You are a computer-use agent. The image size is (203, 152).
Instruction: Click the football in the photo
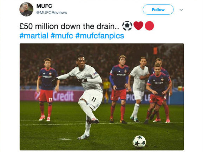(139, 142)
